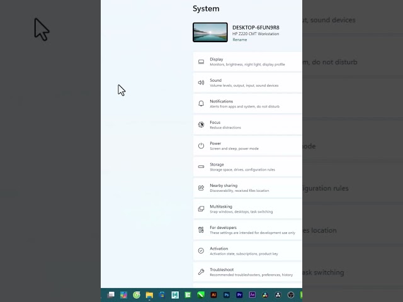Open Power settings via the power icon

click(201, 145)
